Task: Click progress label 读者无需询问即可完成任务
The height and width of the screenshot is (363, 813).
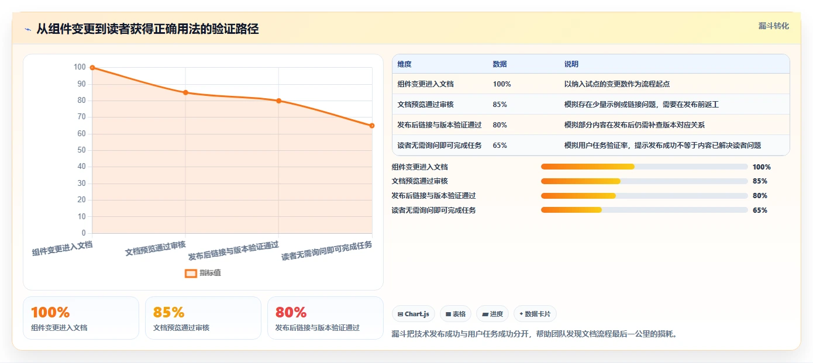Action: (433, 210)
